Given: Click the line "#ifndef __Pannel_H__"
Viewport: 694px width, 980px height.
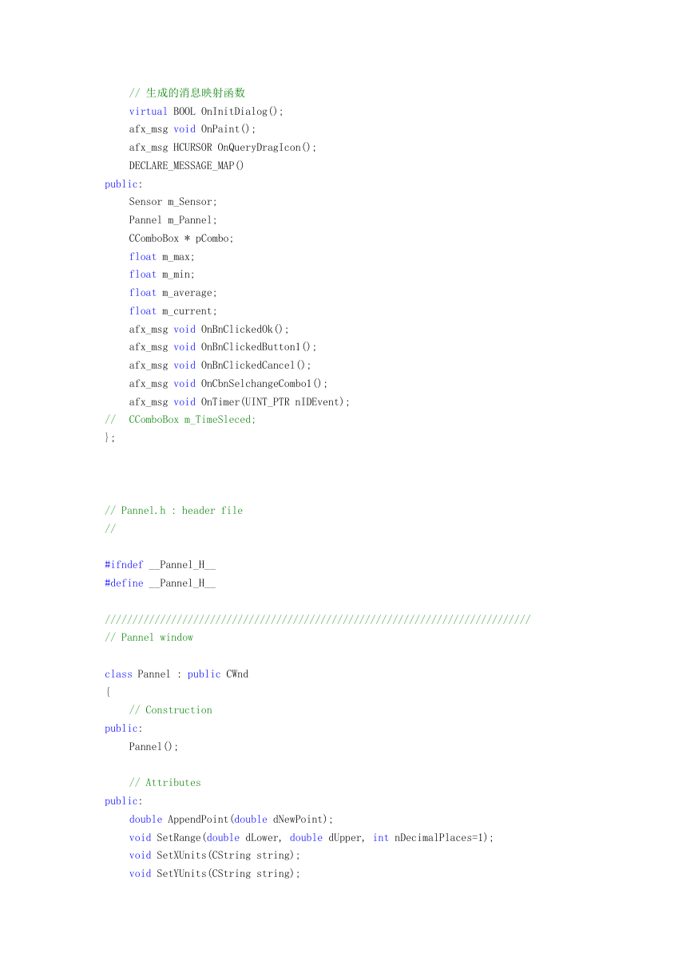Looking at the screenshot, I should click(160, 565).
